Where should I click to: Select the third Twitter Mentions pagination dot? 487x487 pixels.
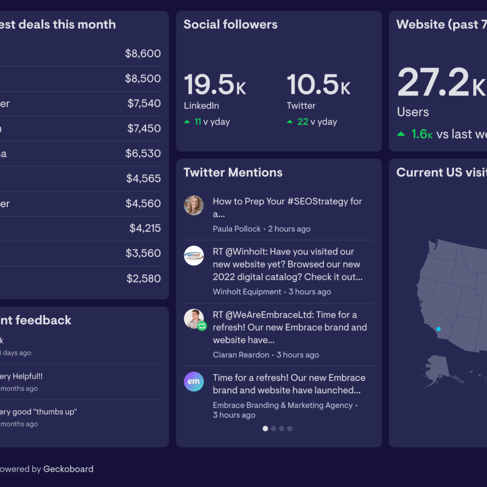click(282, 429)
